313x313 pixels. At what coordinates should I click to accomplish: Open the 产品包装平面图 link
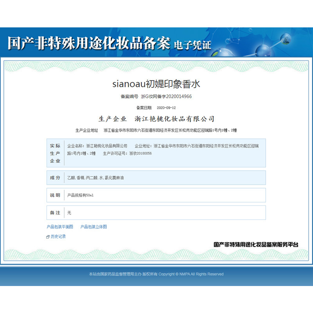(60, 227)
